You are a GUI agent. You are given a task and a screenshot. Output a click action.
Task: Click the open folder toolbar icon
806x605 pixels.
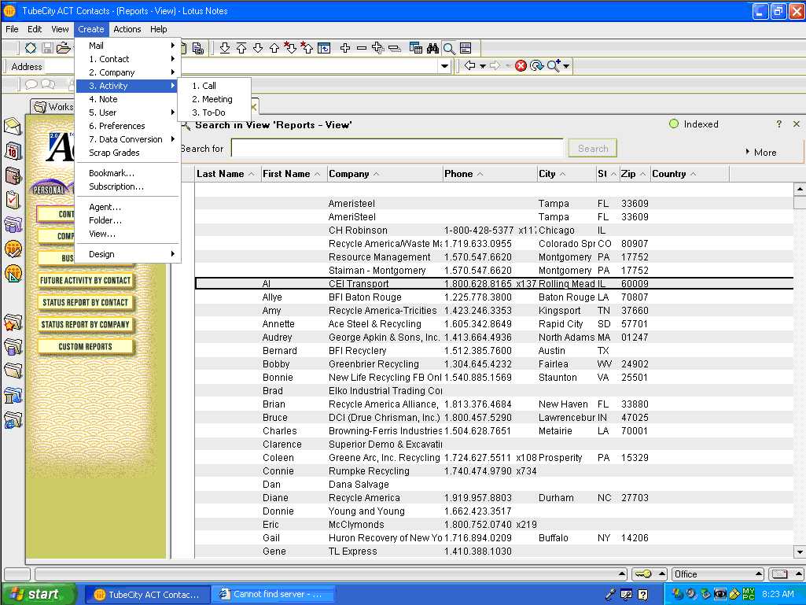coord(63,48)
